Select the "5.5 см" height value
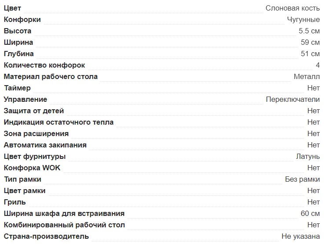Image resolution: width=326 pixels, height=244 pixels. (309, 31)
